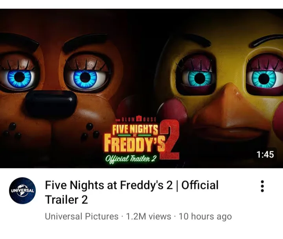Click the 1:45 duration badge
The image size is (283, 239).
(265, 154)
